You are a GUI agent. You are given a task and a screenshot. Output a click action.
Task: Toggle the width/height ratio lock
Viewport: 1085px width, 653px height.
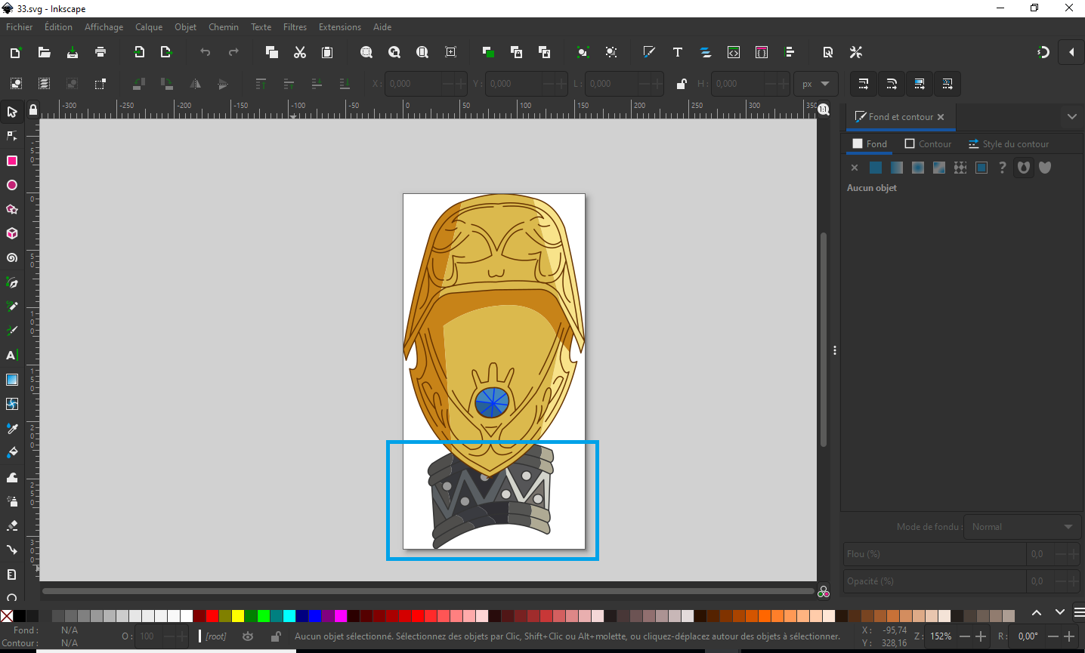[681, 84]
